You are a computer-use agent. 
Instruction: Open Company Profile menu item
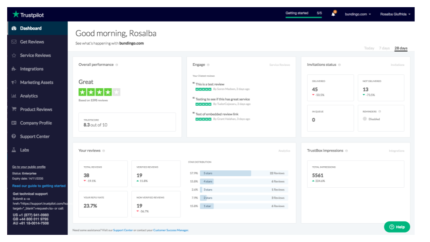click(38, 123)
